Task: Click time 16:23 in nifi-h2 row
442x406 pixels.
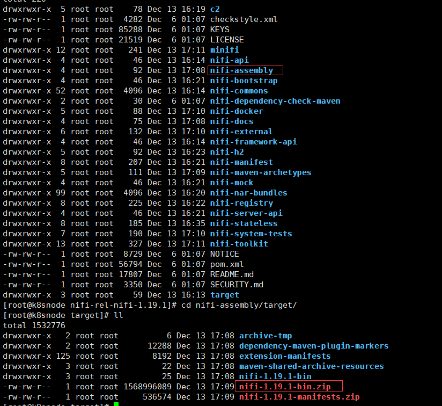Action: click(193, 152)
